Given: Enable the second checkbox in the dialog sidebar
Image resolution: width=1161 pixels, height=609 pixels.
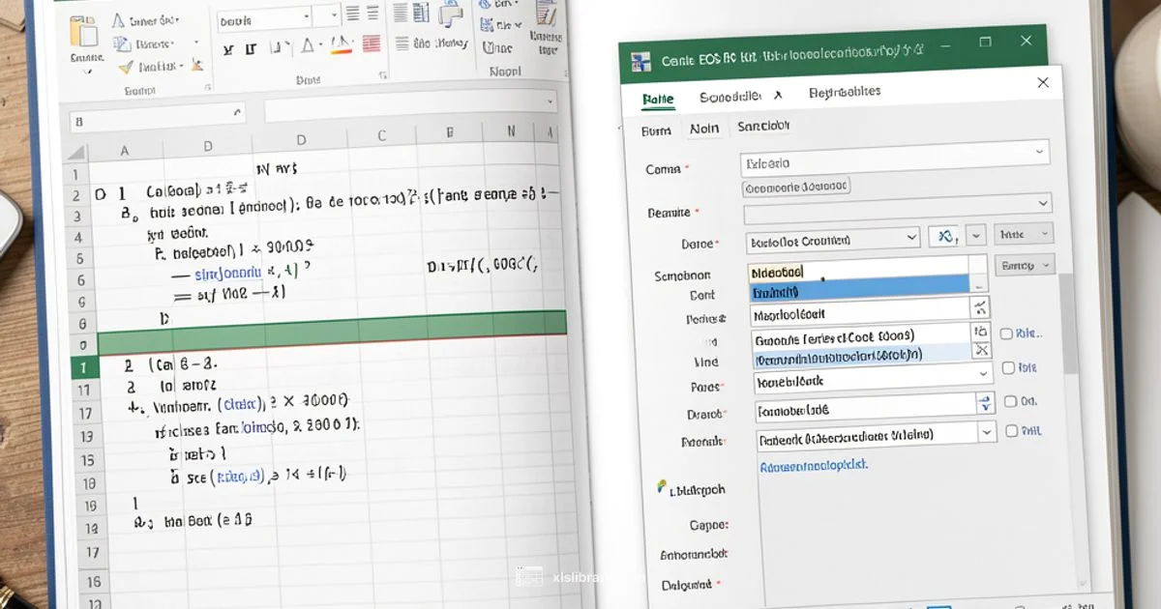Looking at the screenshot, I should click(1008, 367).
